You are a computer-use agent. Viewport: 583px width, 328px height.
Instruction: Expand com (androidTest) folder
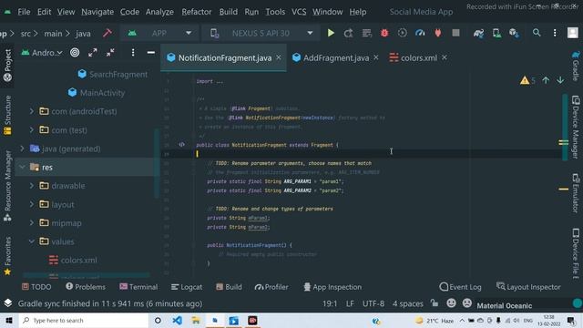pyautogui.click(x=32, y=111)
